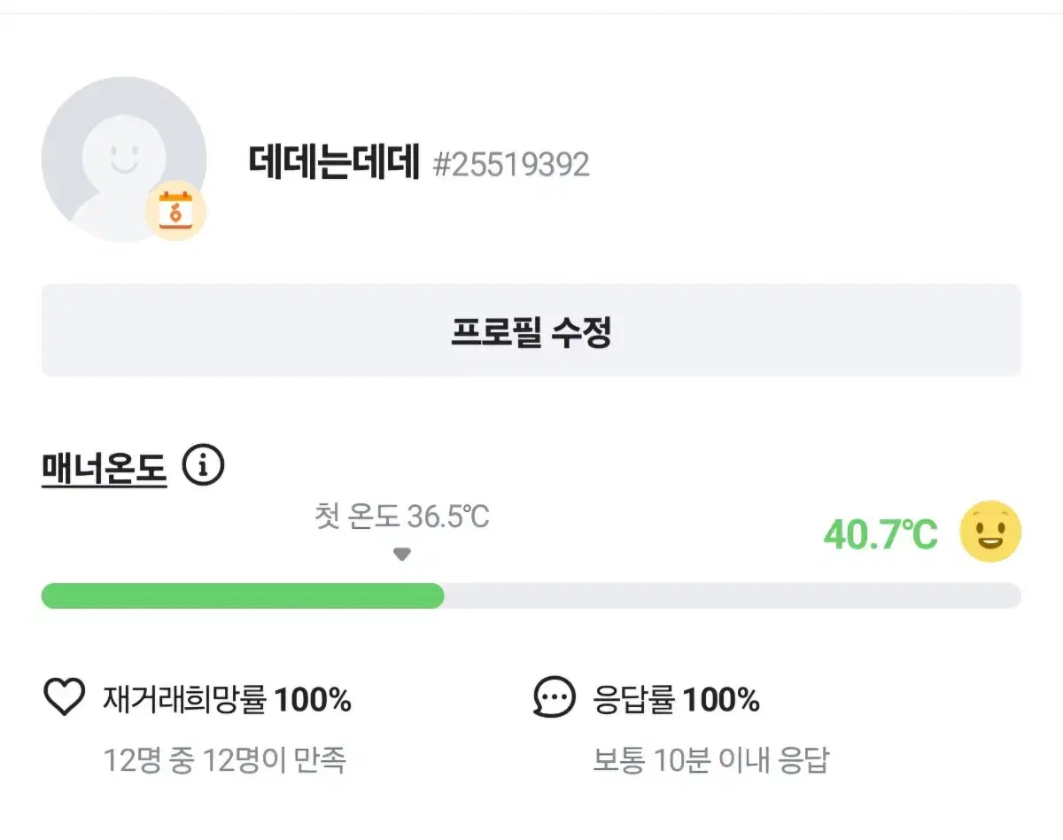Tap the small triangle marker under 첫 온도
The height and width of the screenshot is (840, 1063).
pos(402,555)
